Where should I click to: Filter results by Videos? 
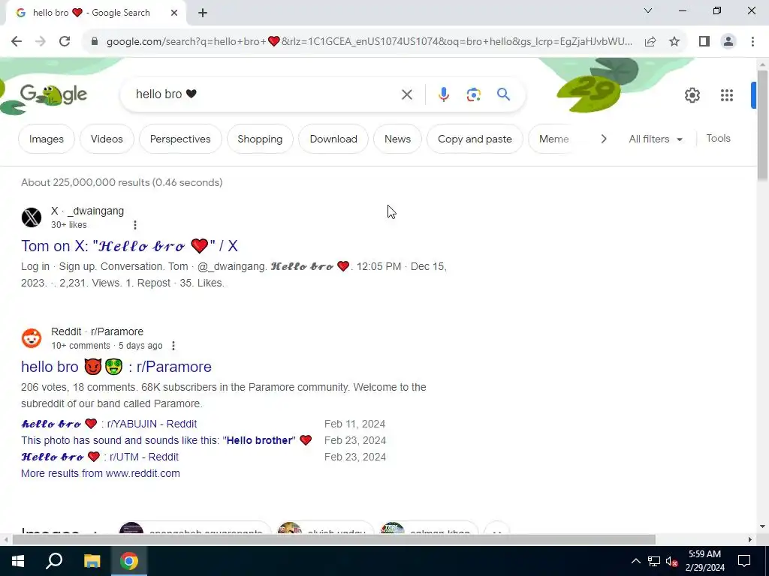coord(107,139)
